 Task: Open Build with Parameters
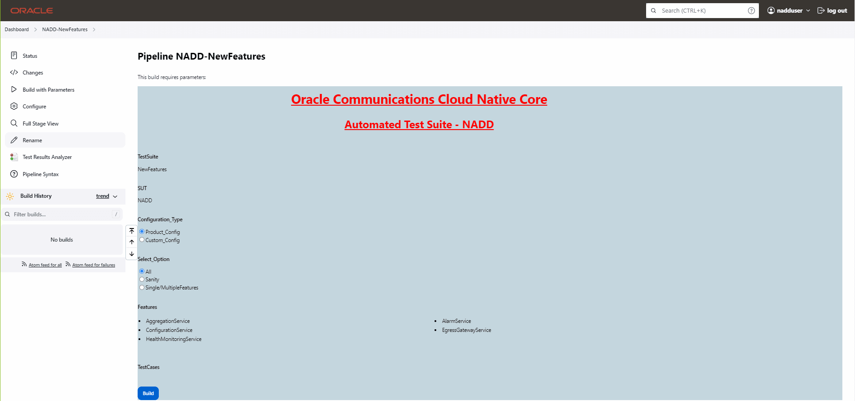(65, 89)
